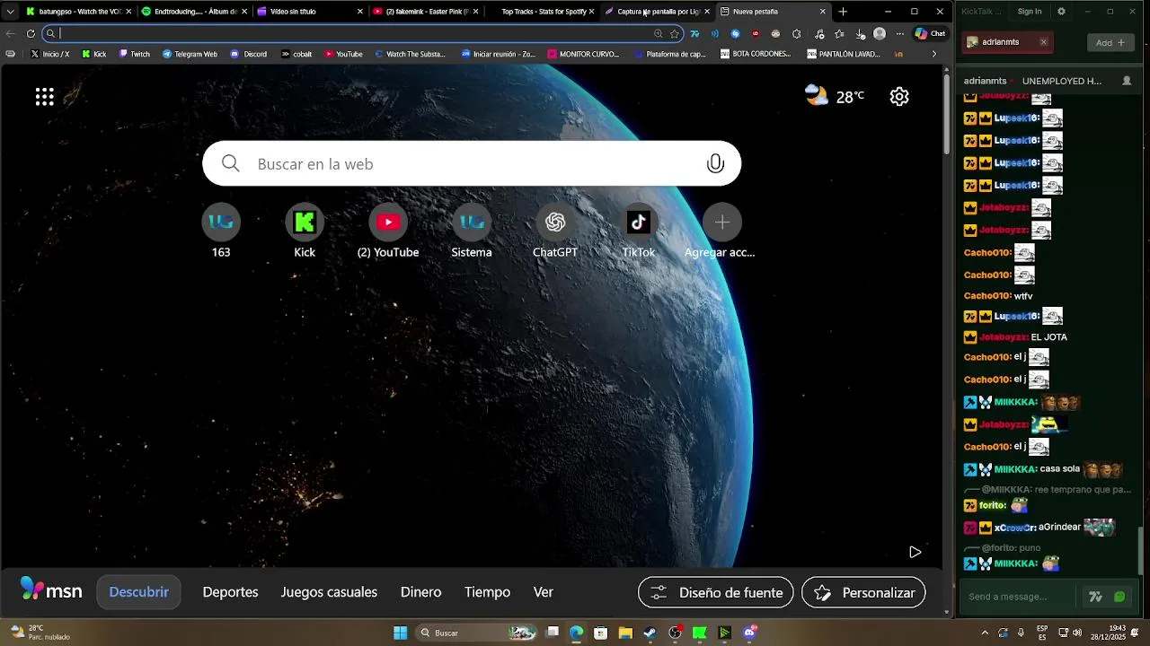The height and width of the screenshot is (646, 1150).
Task: Start voice search with microphone icon
Action: (715, 163)
